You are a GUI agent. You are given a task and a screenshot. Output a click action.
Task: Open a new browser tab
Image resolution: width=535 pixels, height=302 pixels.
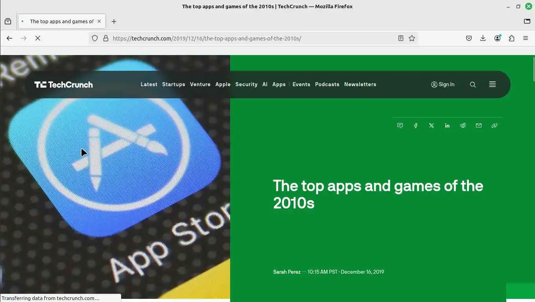114,21
